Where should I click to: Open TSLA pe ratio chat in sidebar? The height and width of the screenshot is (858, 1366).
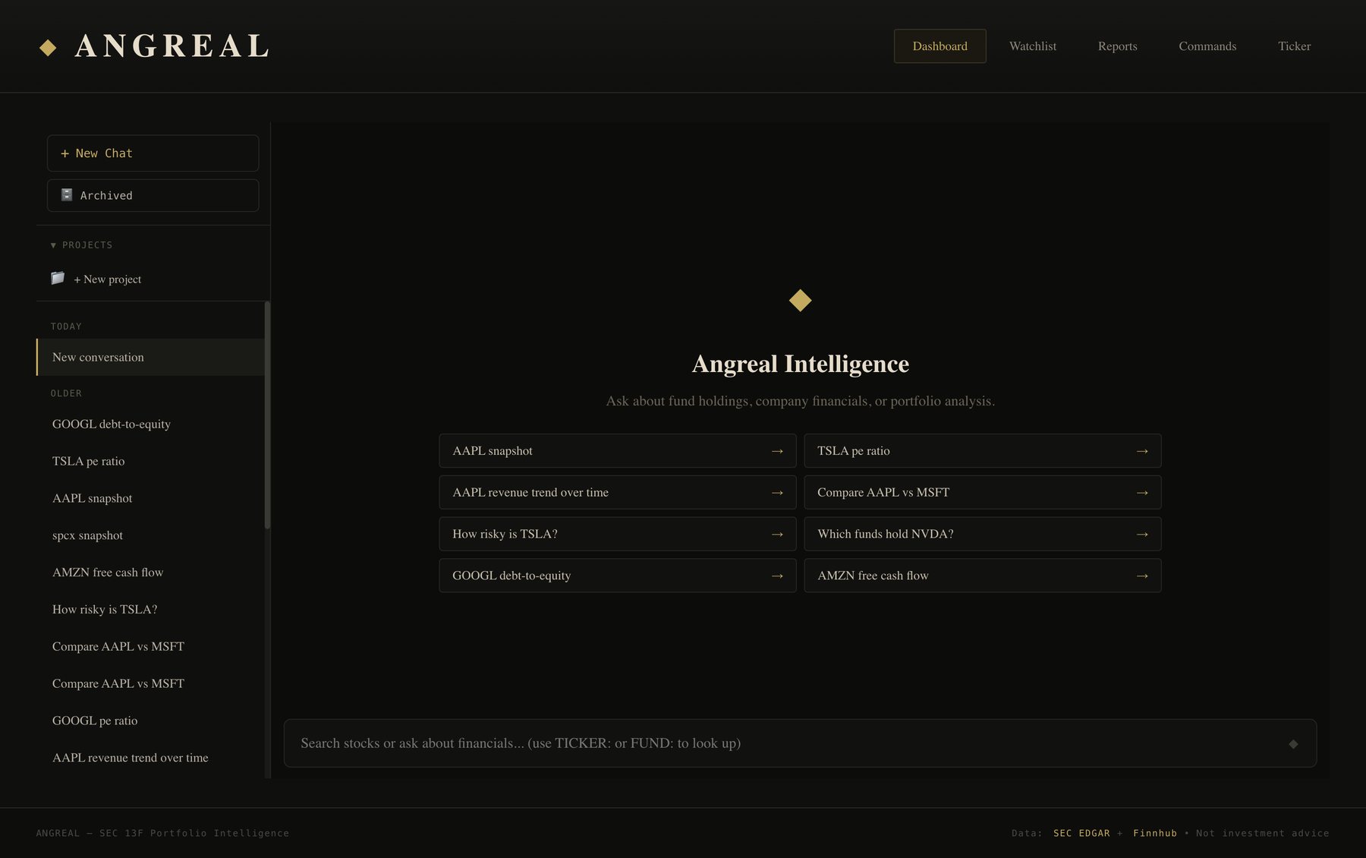[x=150, y=461]
